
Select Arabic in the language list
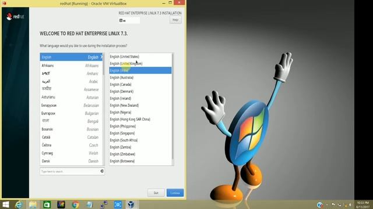coord(71,81)
